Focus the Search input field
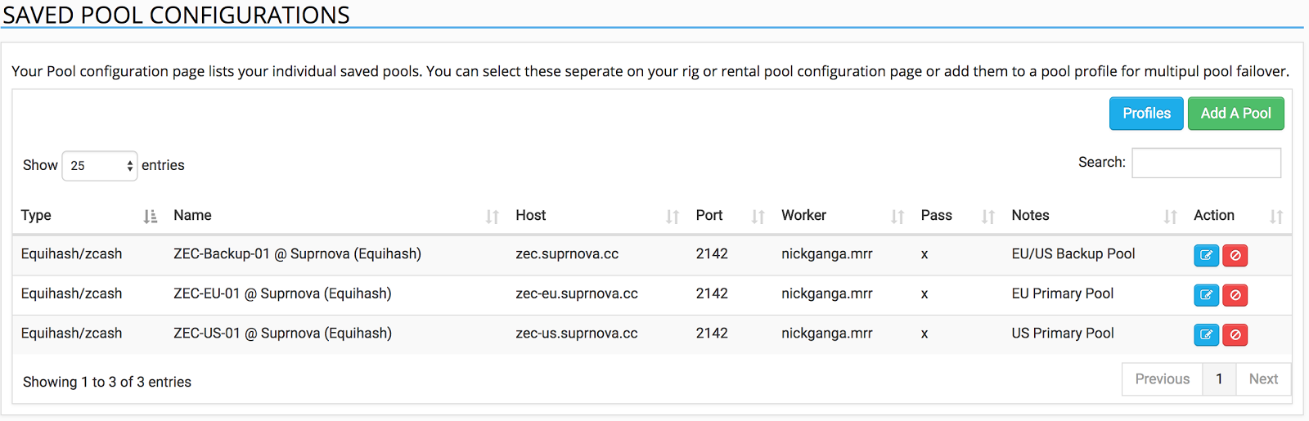 tap(1206, 163)
